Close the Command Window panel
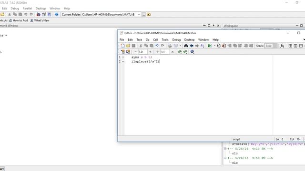 coord(218,25)
